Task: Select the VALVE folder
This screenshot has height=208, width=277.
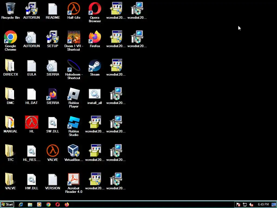Action: pyautogui.click(x=11, y=181)
